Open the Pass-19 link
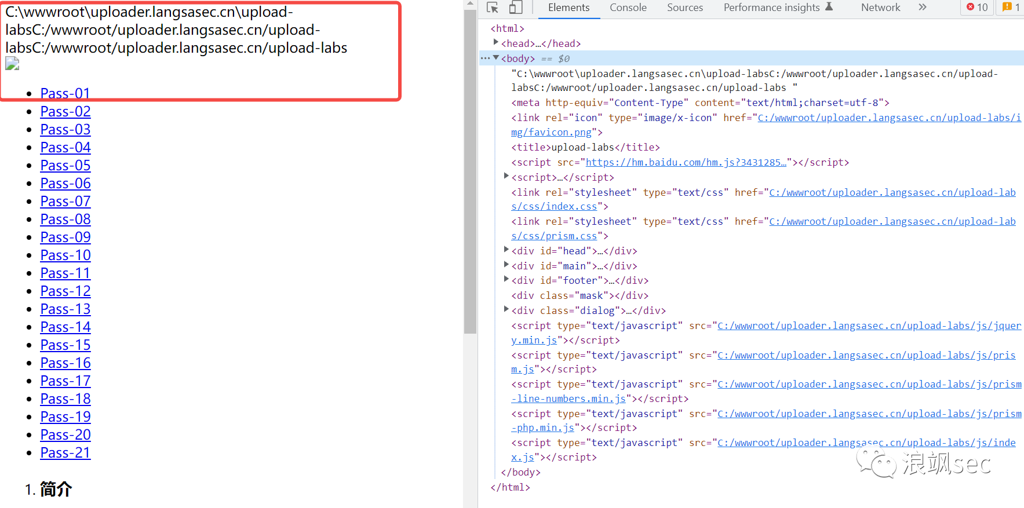The height and width of the screenshot is (508, 1024). click(65, 416)
